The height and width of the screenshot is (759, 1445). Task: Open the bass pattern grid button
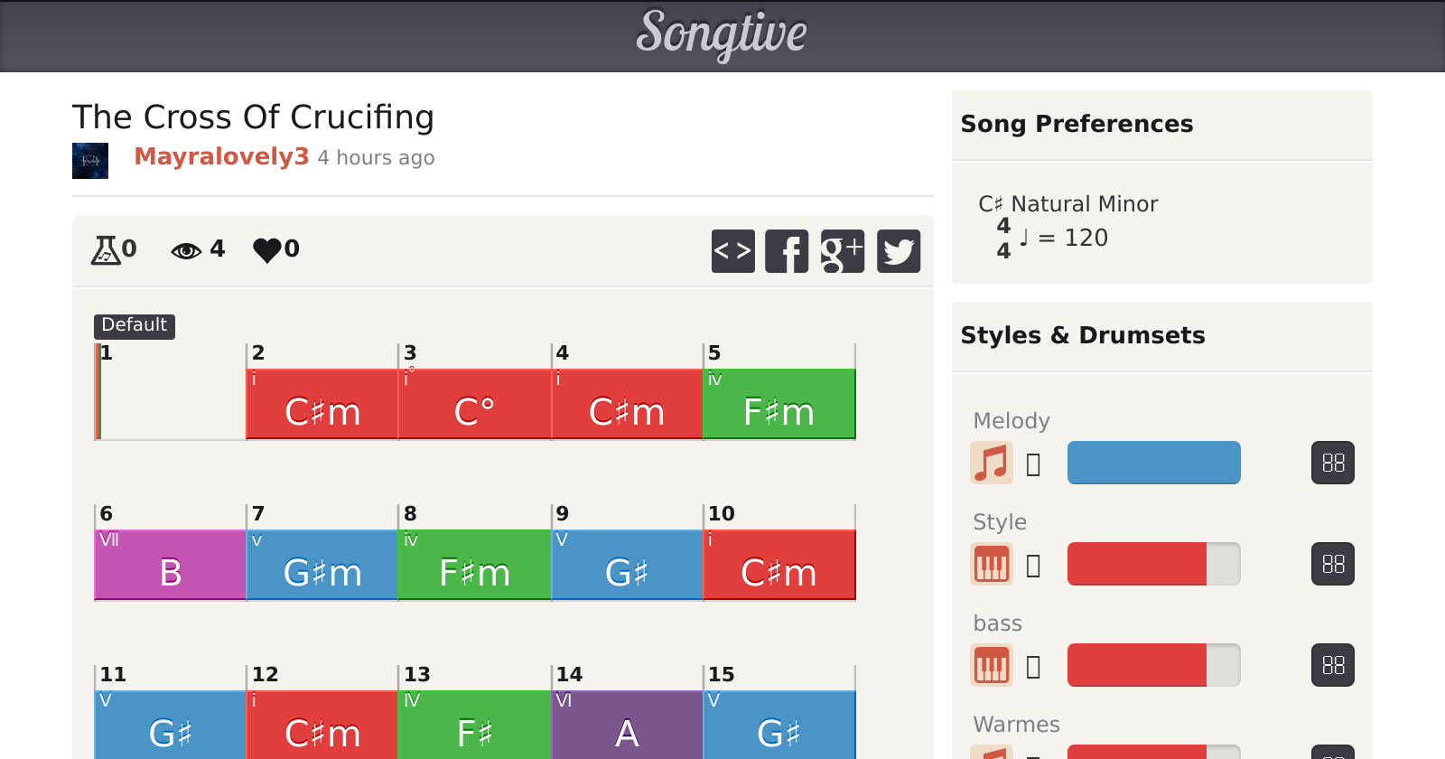pos(1332,665)
